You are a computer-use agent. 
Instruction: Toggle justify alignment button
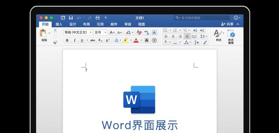point(187,36)
